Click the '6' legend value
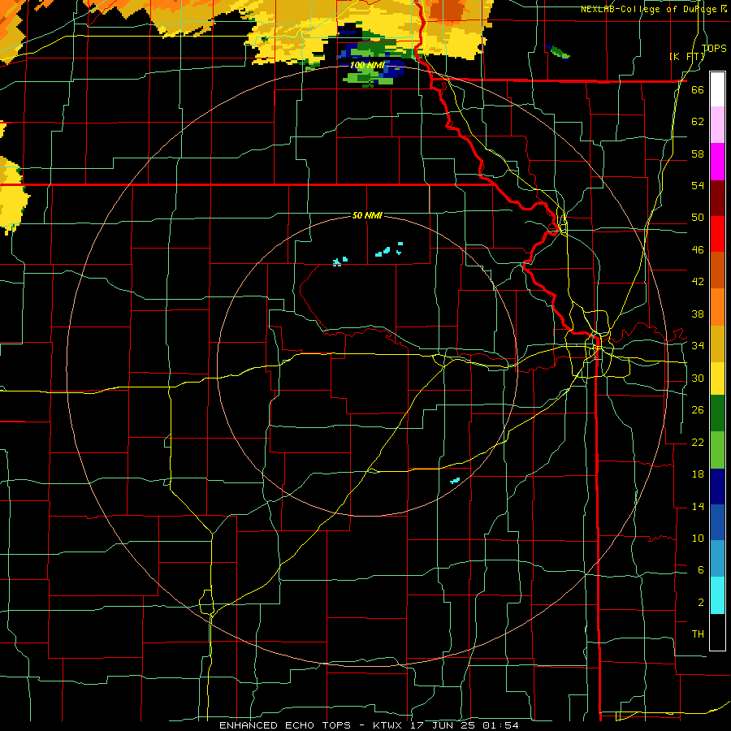The height and width of the screenshot is (731, 731). click(700, 569)
